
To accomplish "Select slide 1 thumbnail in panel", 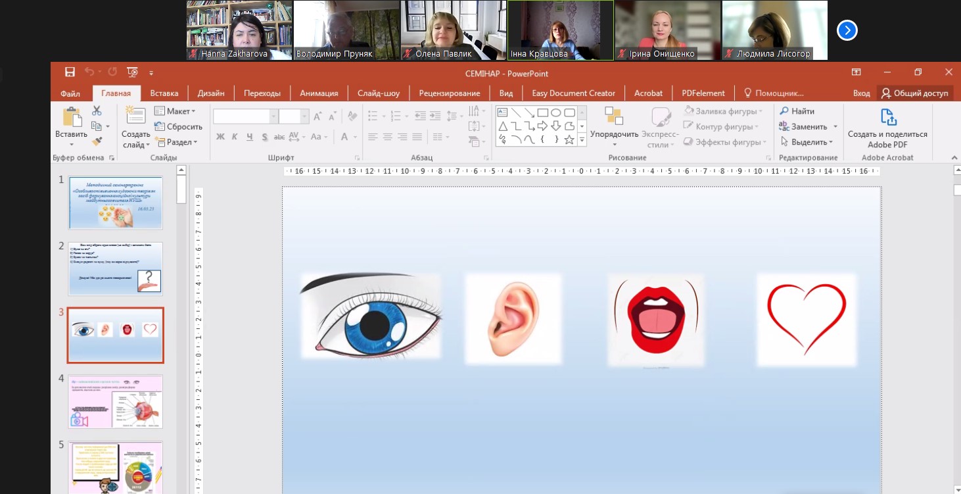I will point(115,203).
